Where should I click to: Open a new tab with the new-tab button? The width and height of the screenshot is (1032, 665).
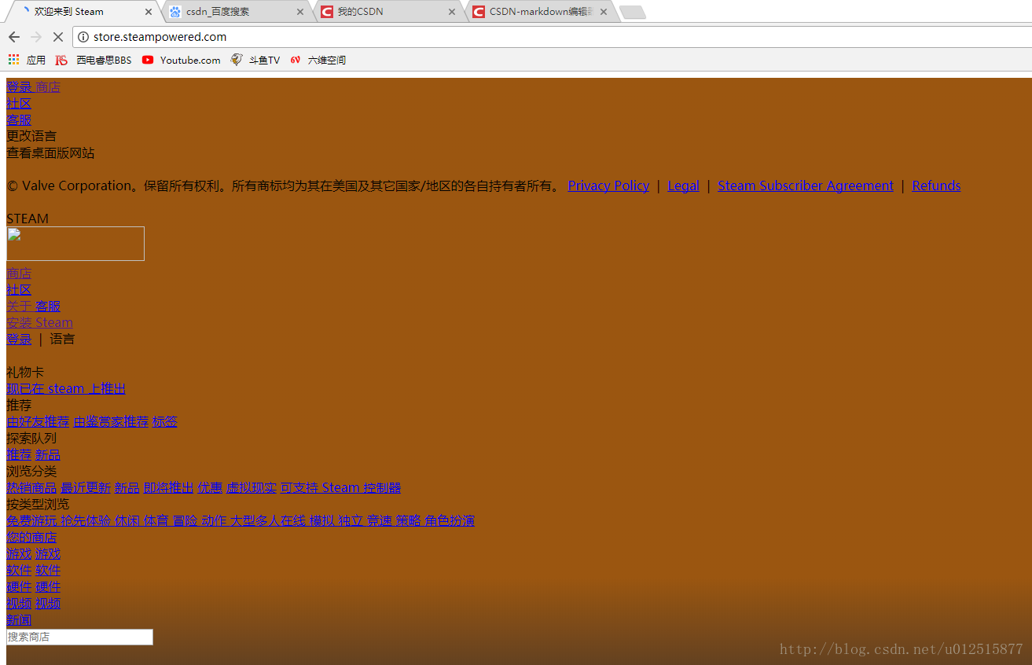pyautogui.click(x=633, y=12)
